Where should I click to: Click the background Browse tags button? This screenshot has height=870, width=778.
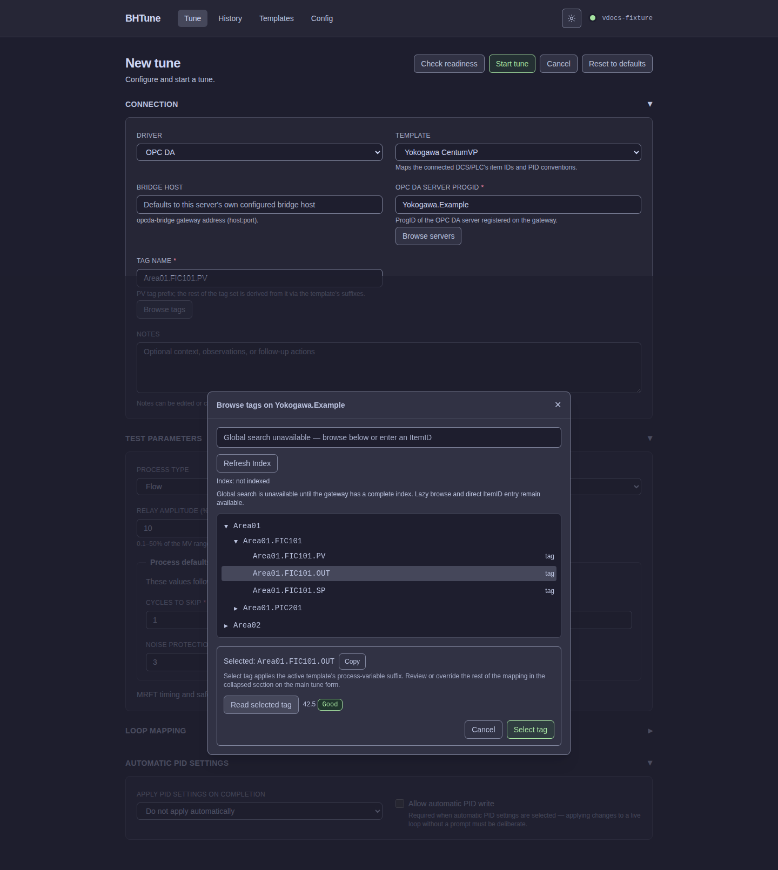[x=164, y=309]
